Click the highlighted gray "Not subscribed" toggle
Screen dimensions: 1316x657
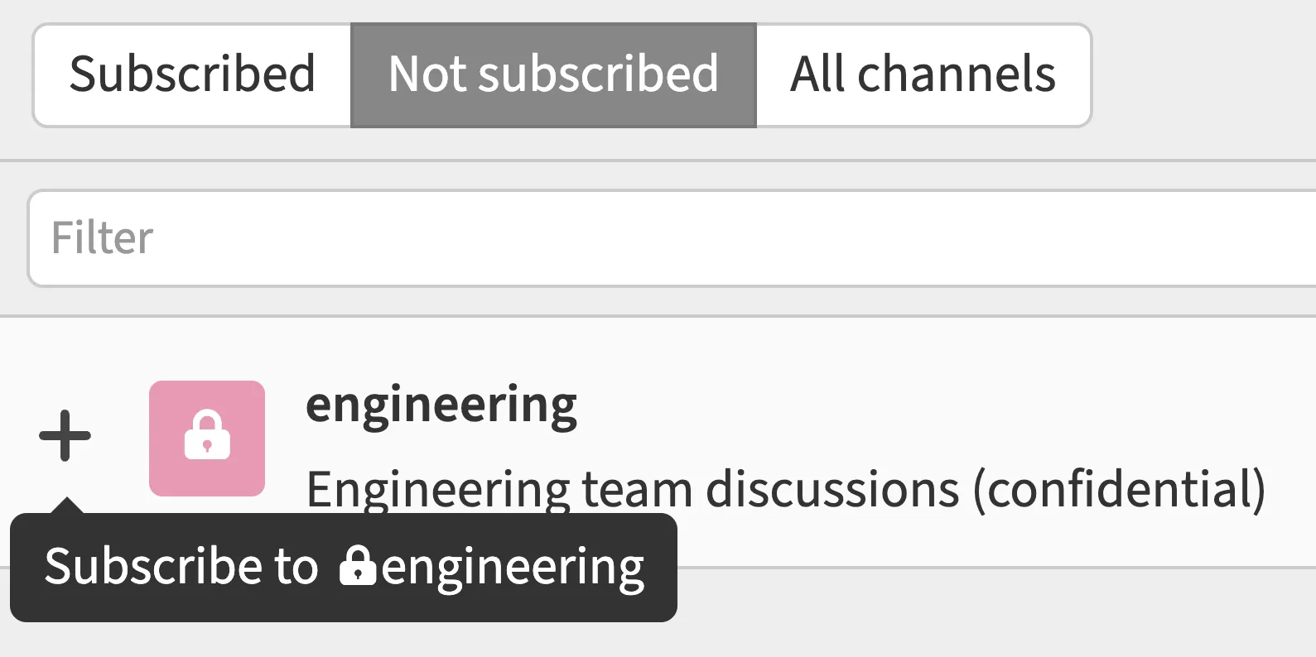click(x=553, y=74)
